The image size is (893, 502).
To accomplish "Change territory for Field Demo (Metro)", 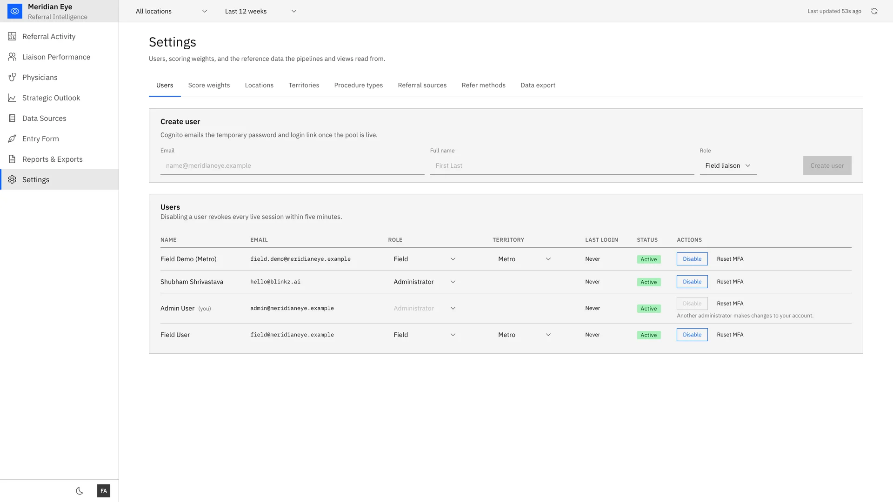I will (524, 259).
